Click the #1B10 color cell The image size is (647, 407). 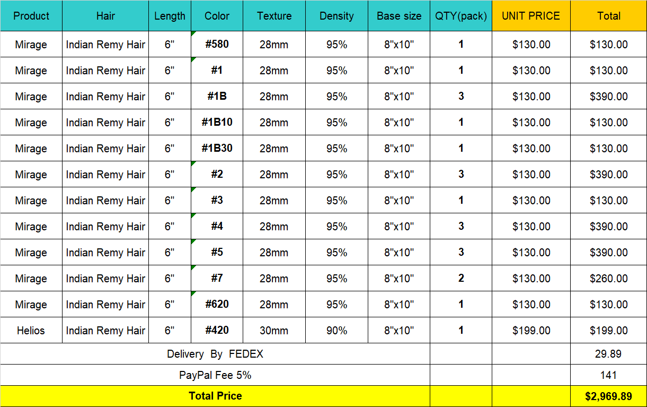(x=217, y=122)
